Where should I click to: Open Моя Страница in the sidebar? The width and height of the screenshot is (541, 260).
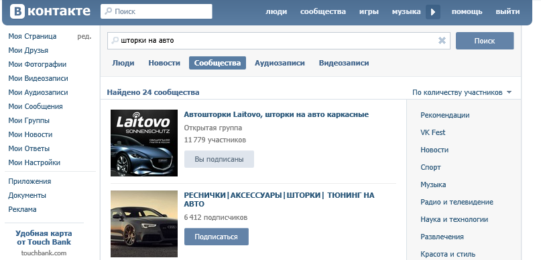[32, 37]
